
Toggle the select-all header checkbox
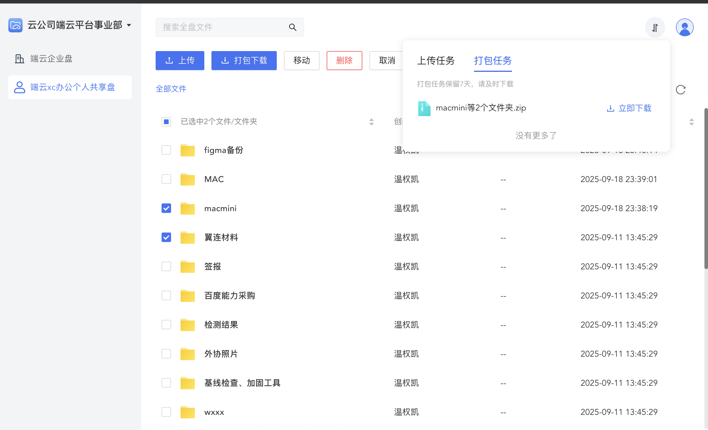coord(166,122)
